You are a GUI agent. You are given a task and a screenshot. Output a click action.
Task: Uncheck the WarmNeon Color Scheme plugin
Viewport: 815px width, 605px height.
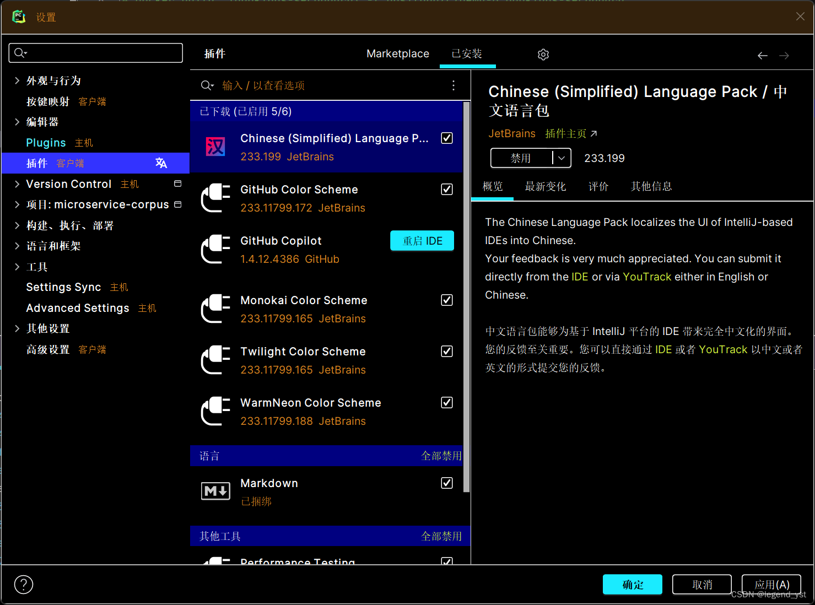(447, 403)
